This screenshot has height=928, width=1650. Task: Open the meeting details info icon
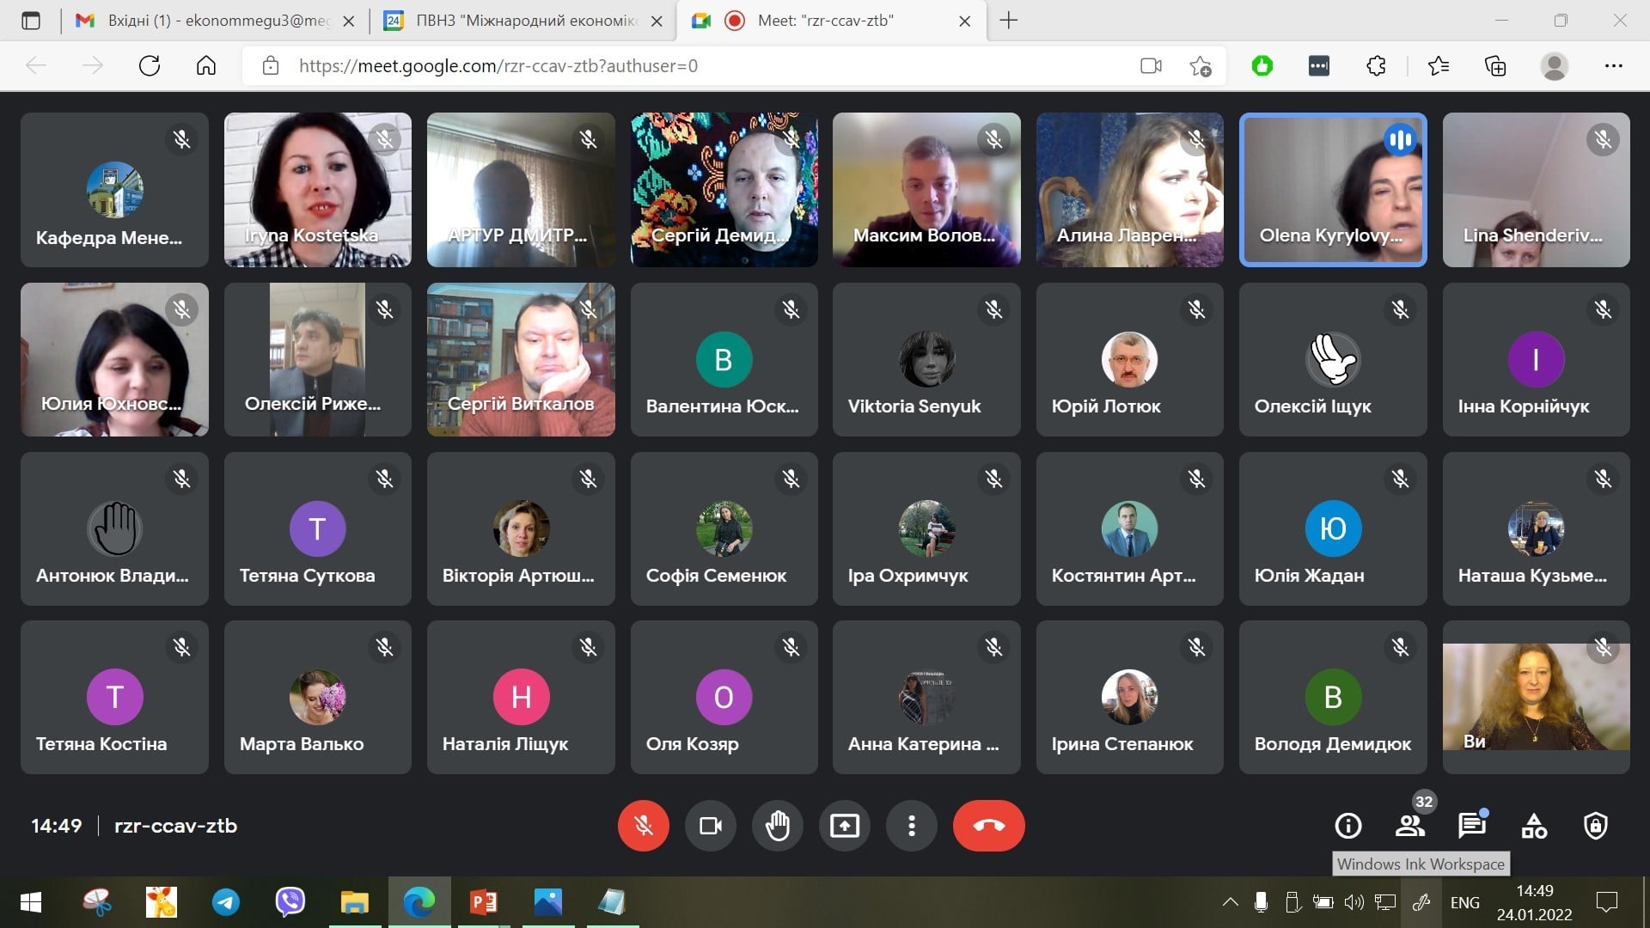(x=1348, y=826)
